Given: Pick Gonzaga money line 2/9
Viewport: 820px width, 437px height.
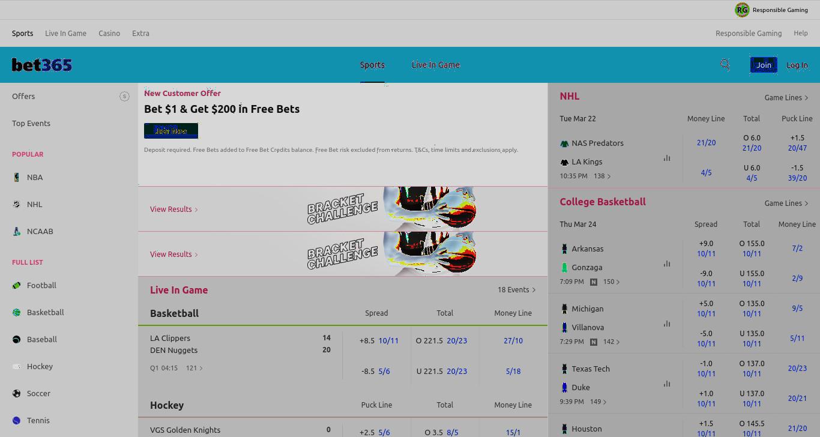Looking at the screenshot, I should click(797, 278).
